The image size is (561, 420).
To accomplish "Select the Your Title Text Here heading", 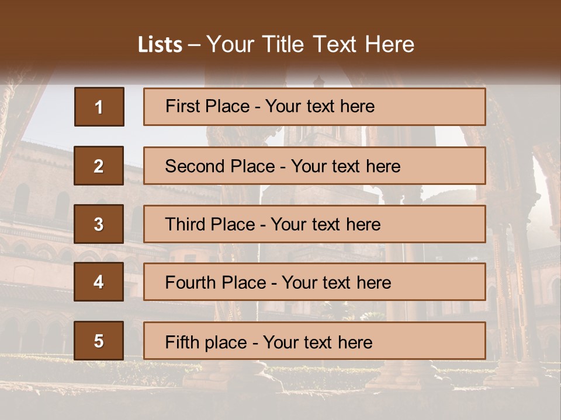I will pos(310,45).
